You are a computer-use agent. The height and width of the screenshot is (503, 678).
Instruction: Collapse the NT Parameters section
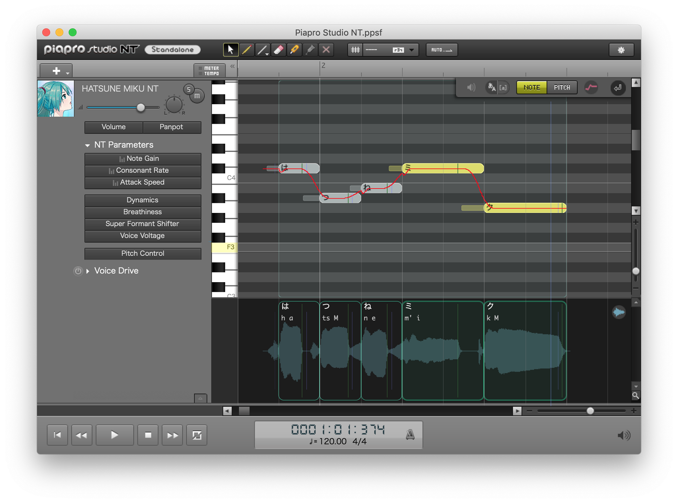tap(87, 145)
